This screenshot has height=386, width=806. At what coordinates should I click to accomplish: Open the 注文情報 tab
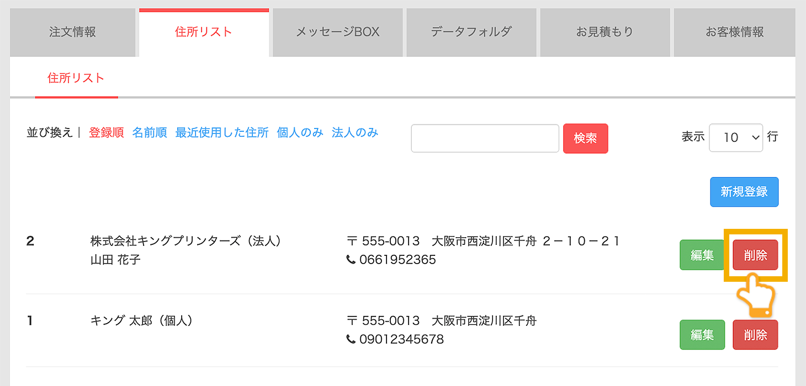click(x=72, y=32)
